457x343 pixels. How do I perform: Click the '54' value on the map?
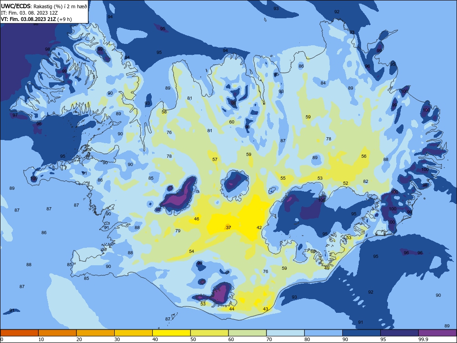191,252
